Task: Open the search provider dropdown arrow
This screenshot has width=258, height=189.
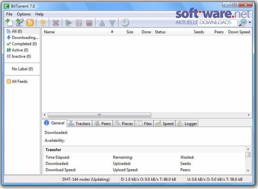Action: point(250,22)
